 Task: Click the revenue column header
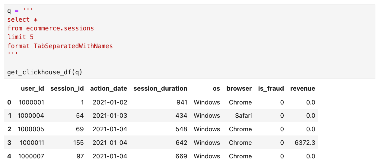[303, 89]
